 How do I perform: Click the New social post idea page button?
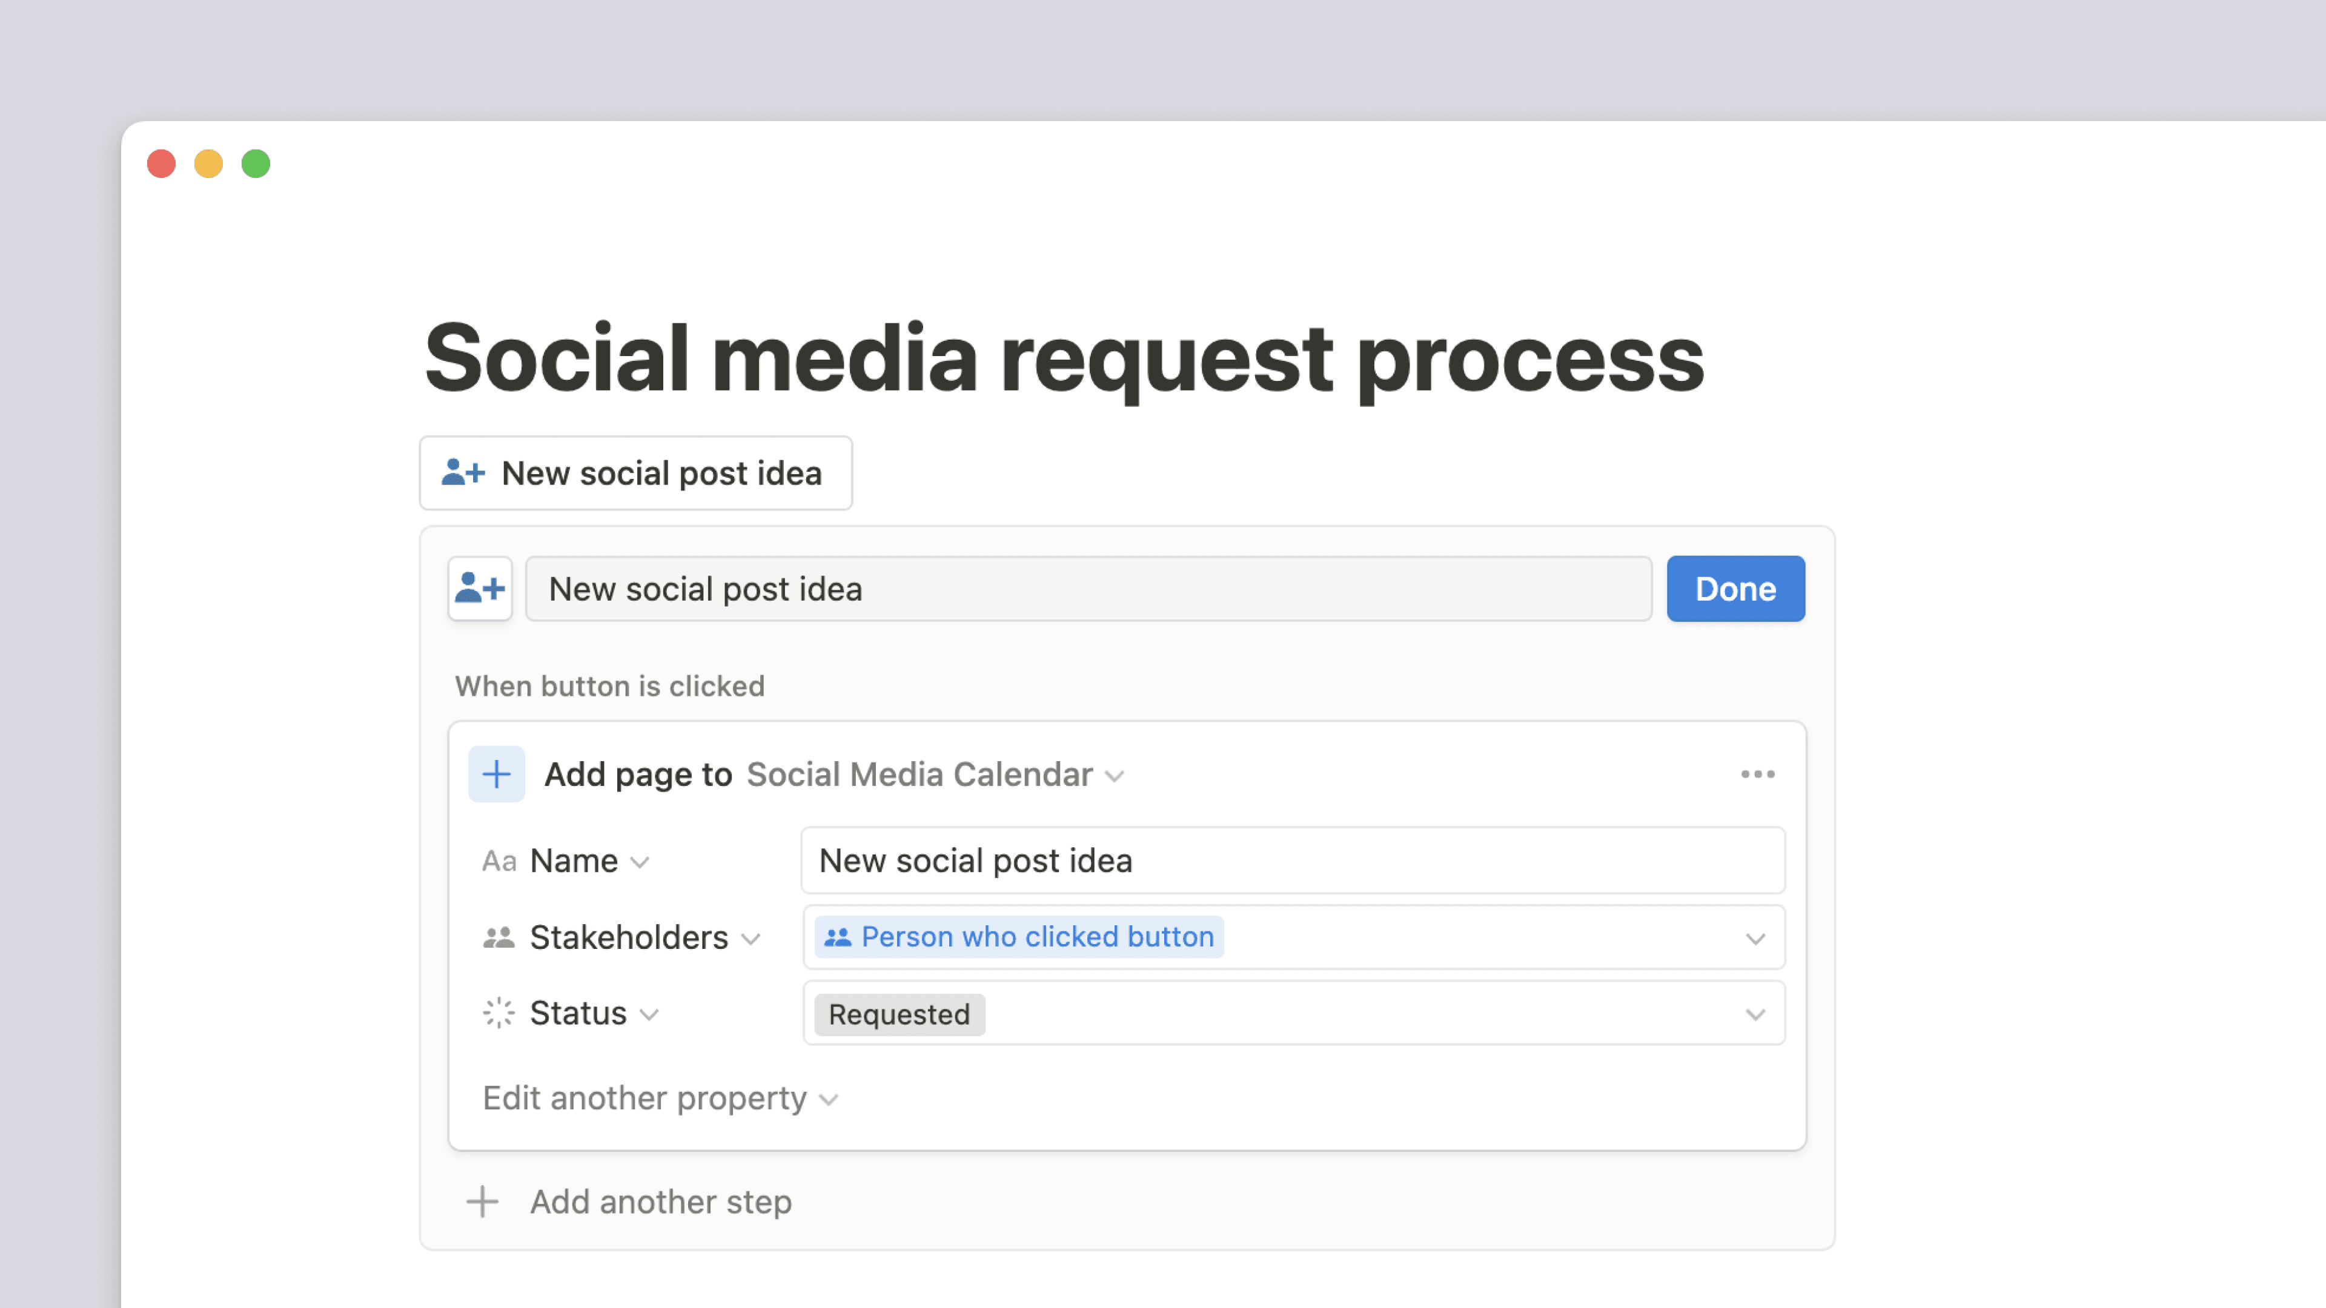click(x=635, y=473)
